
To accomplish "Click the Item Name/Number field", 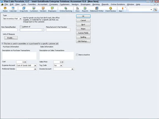I will tap(10, 30).
